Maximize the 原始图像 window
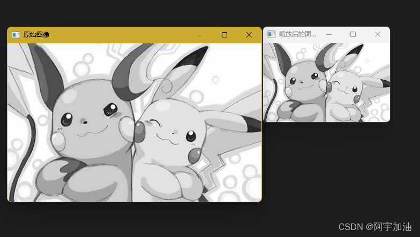Viewport: 420px width, 237px height. (x=224, y=35)
